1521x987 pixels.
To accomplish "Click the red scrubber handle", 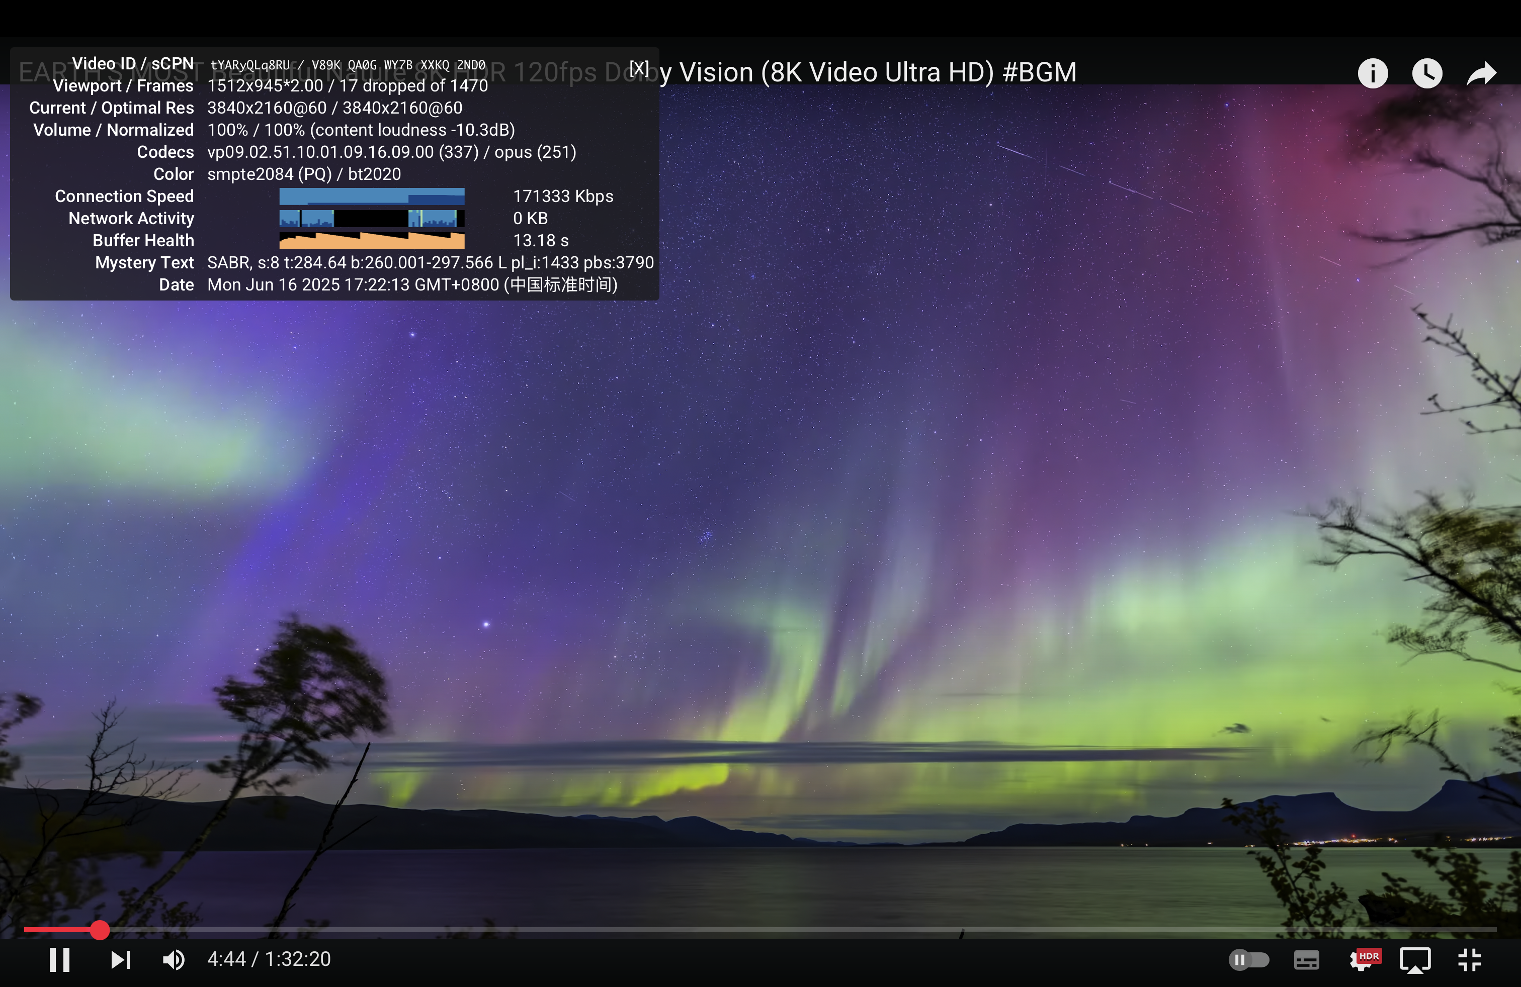I will (x=100, y=930).
